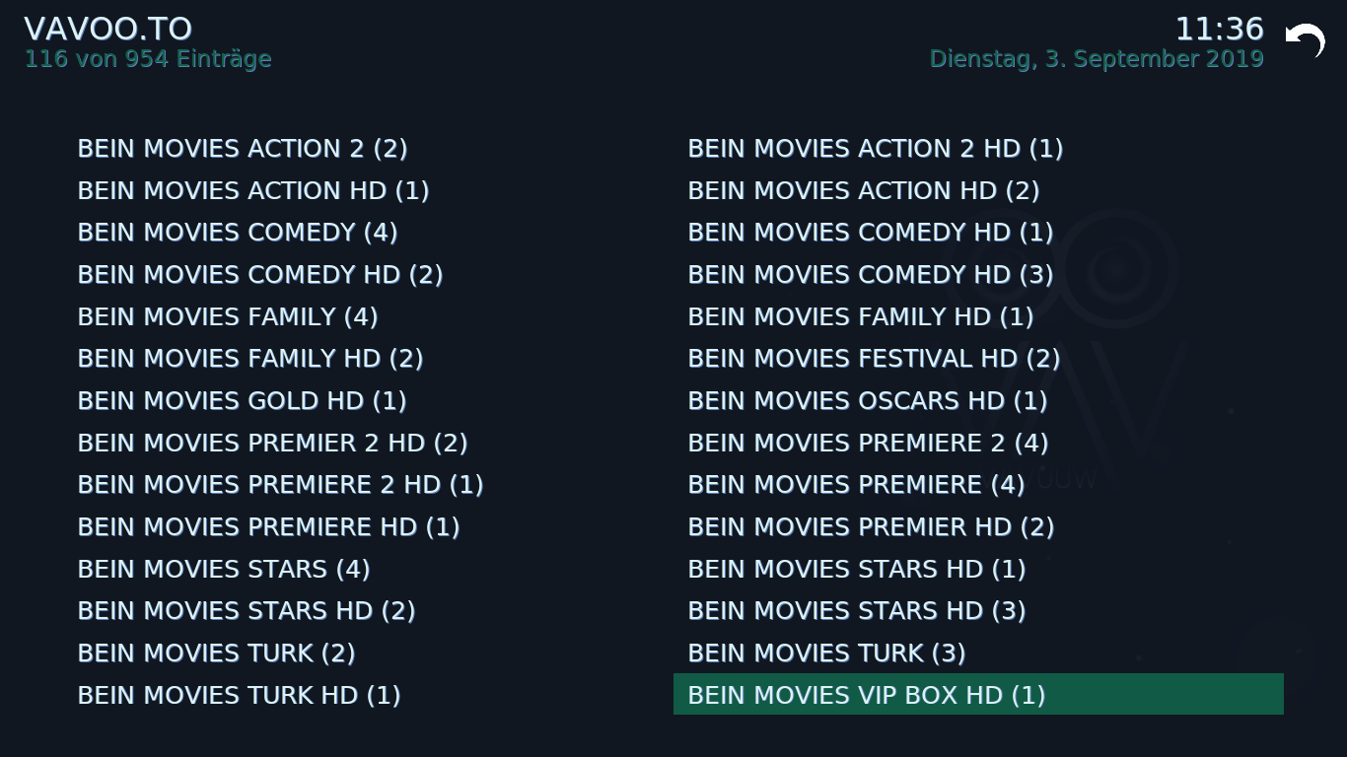Open BEIN MOVIES ACTION 2 (2)
This screenshot has width=1347, height=757.
pos(368,149)
